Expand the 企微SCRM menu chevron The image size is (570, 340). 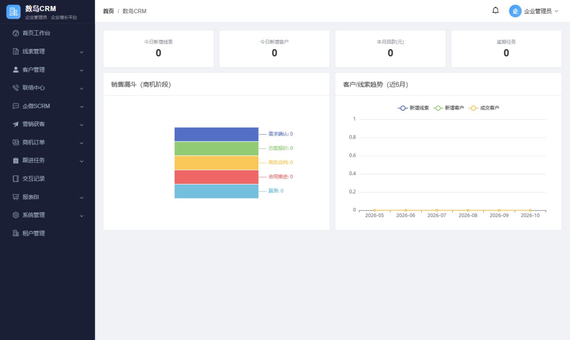[81, 106]
